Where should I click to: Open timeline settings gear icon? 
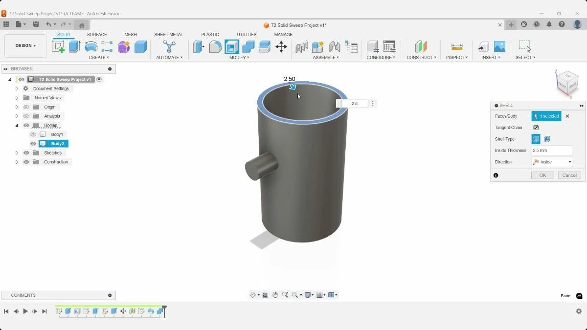click(x=579, y=311)
